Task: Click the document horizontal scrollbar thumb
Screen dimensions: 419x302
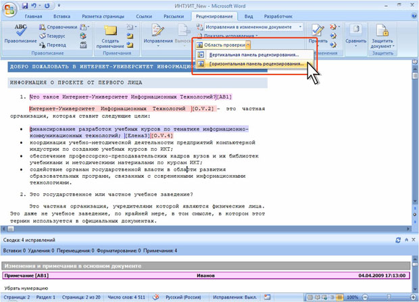Action: click(11, 229)
